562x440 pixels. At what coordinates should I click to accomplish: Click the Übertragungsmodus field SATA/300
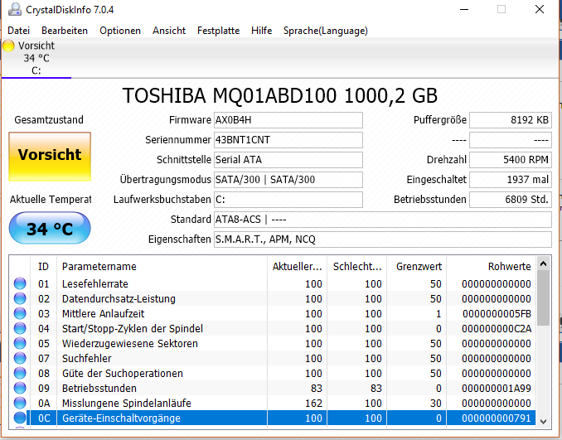pyautogui.click(x=288, y=180)
